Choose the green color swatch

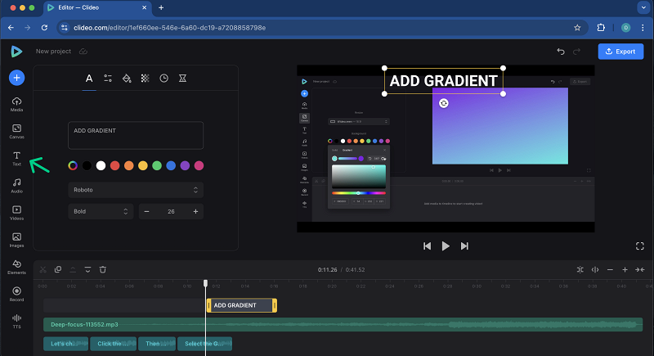pos(157,165)
